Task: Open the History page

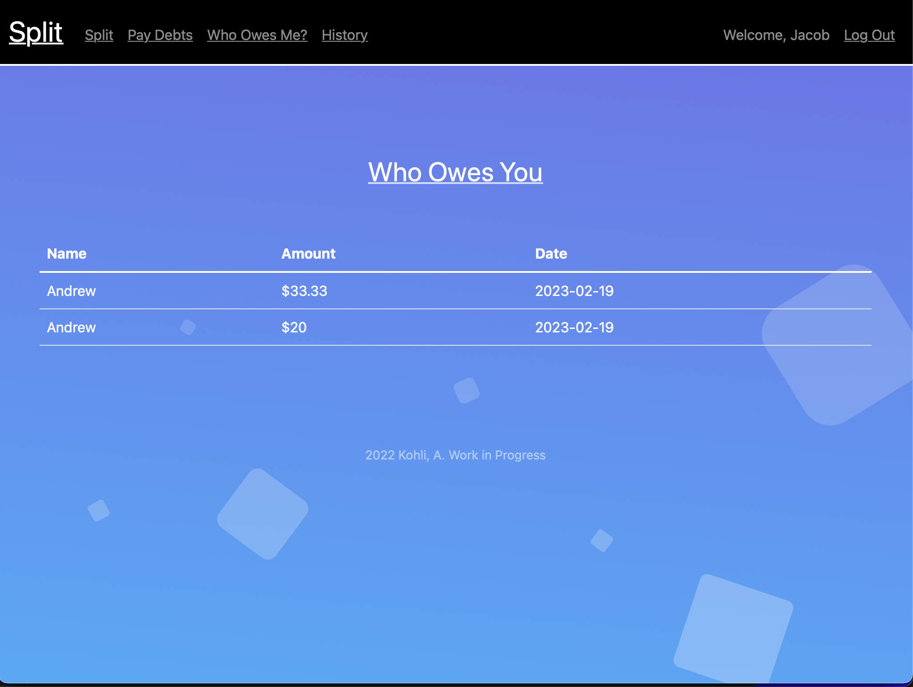Action: [344, 35]
